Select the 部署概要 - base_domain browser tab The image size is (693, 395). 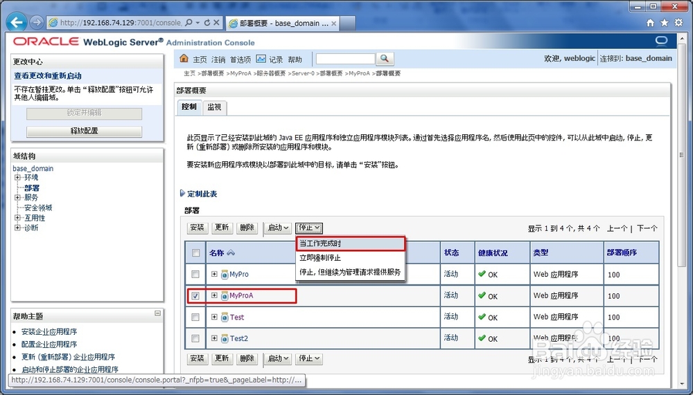283,24
